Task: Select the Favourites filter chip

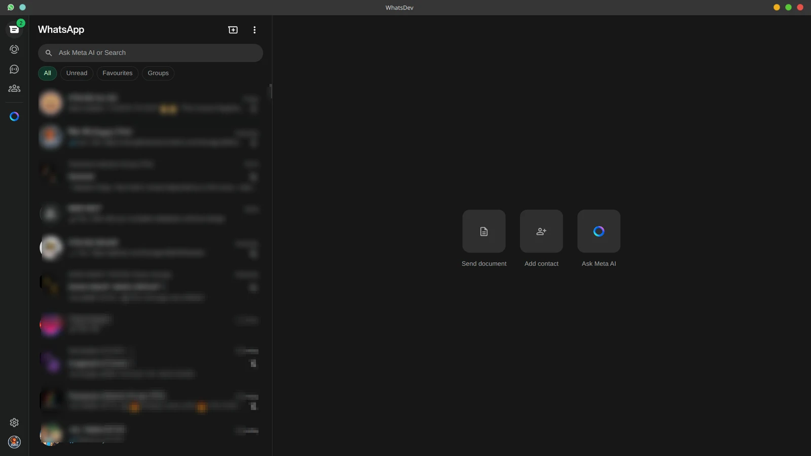Action: pyautogui.click(x=118, y=73)
